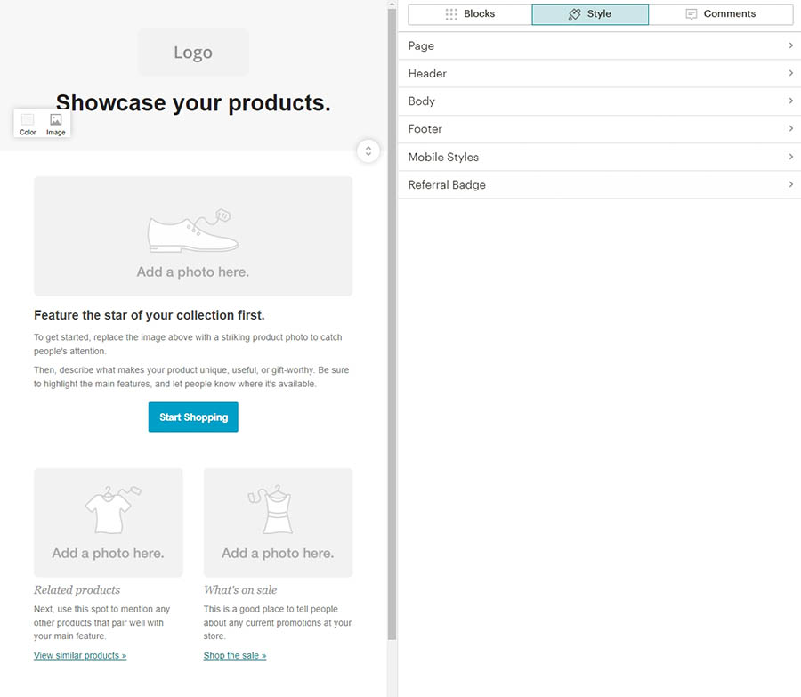This screenshot has height=697, width=801.
Task: Expand the Referral Badge section
Action: click(601, 184)
